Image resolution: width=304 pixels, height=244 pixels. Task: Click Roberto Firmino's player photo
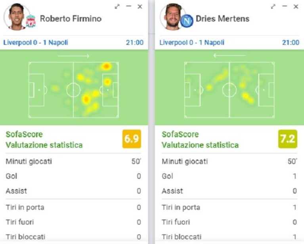[16, 17]
